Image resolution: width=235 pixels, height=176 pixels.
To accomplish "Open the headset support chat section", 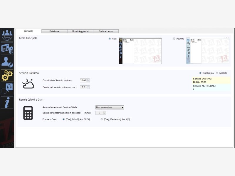I will [x=7, y=89].
